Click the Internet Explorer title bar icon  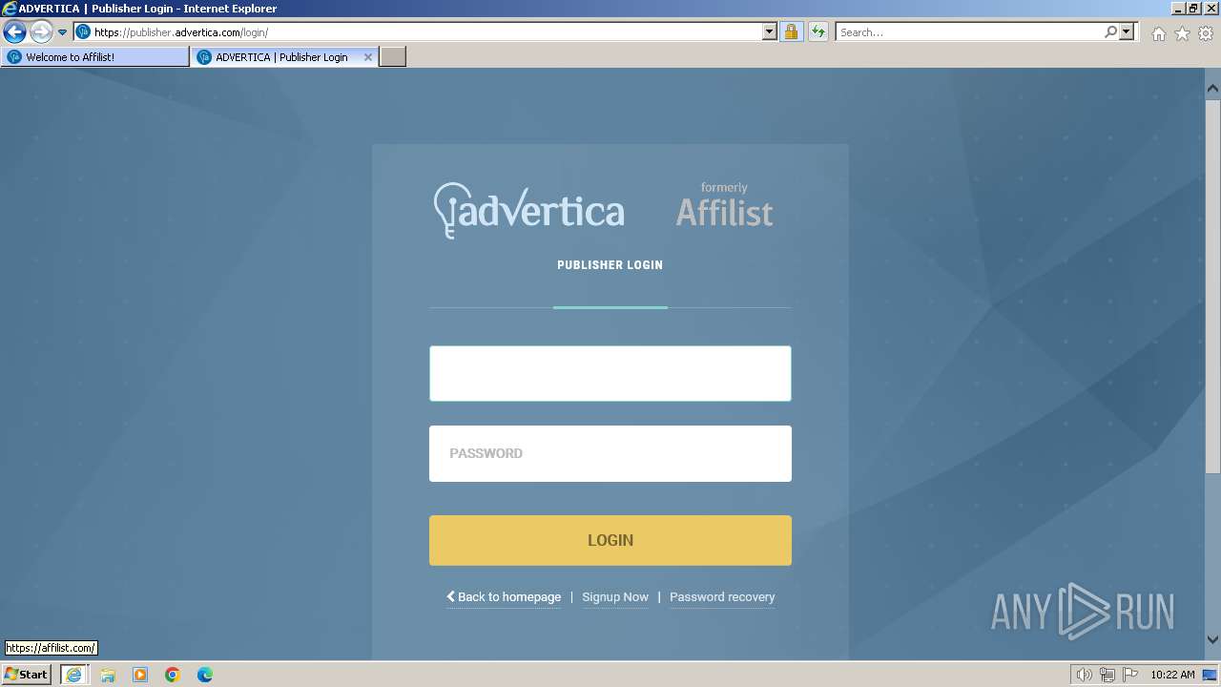pyautogui.click(x=10, y=9)
